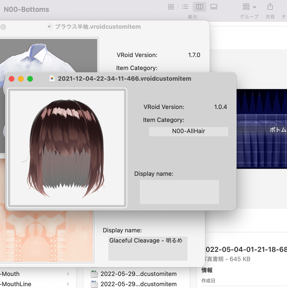
Task: Switch Finder to gallery view
Action: pyautogui.click(x=214, y=7)
